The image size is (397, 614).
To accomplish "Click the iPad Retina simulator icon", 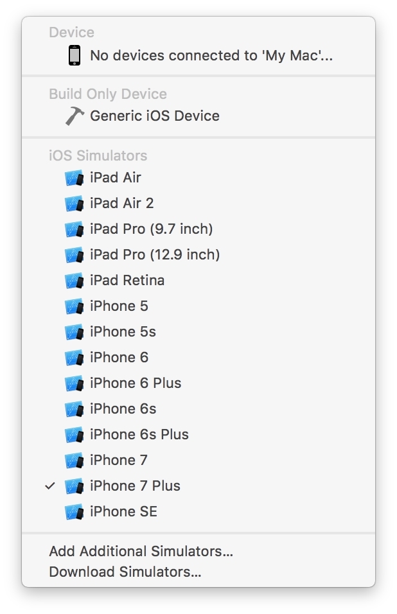I will click(74, 281).
